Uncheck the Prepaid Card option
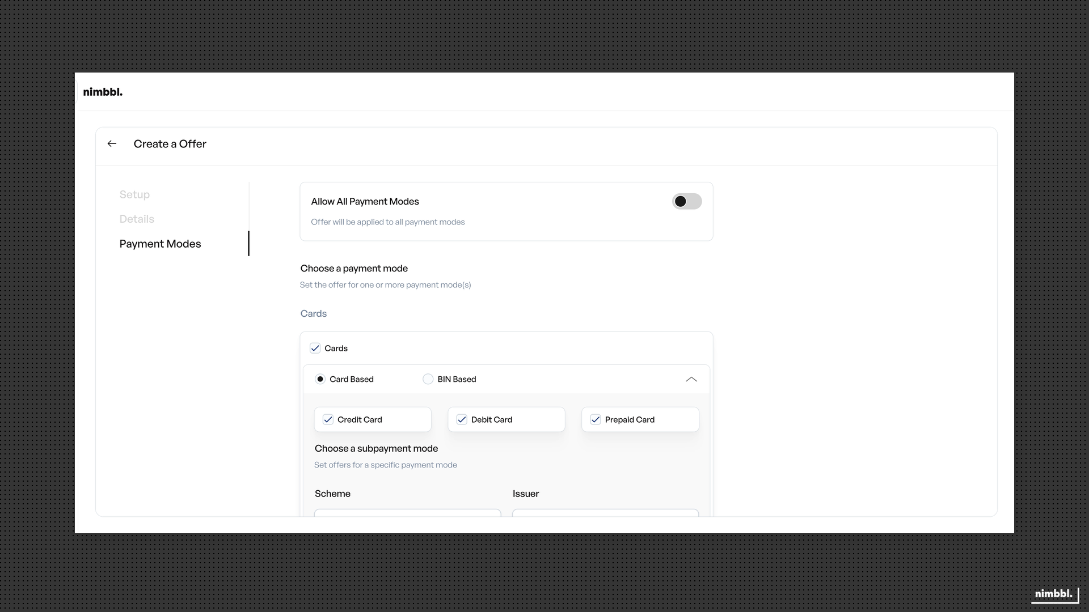 596,419
